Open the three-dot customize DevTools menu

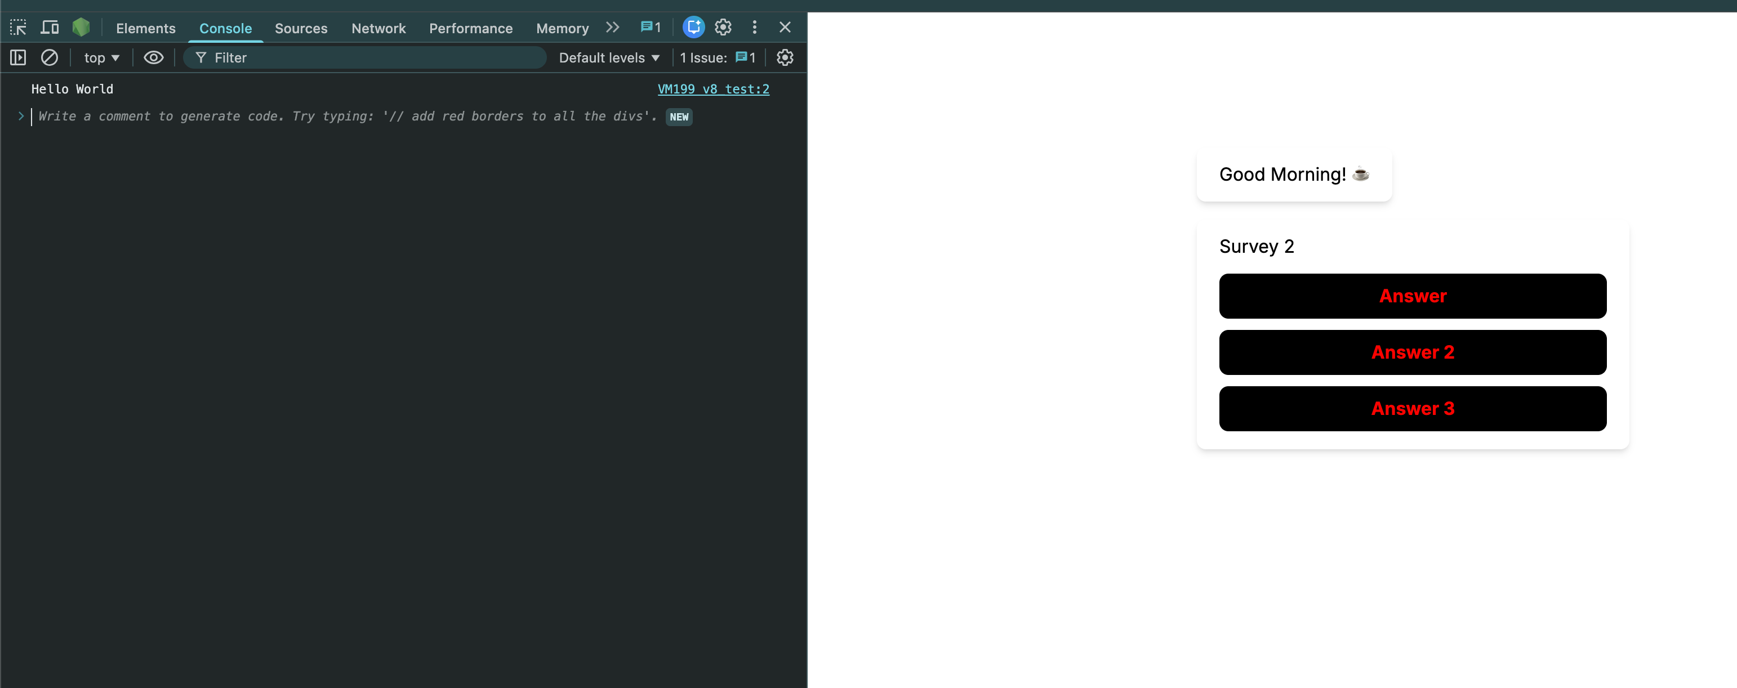pos(754,28)
